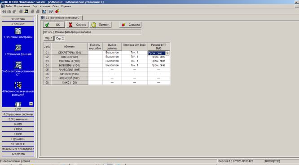Click the Jack column header
The height and width of the screenshot is (165, 299).
point(47,47)
